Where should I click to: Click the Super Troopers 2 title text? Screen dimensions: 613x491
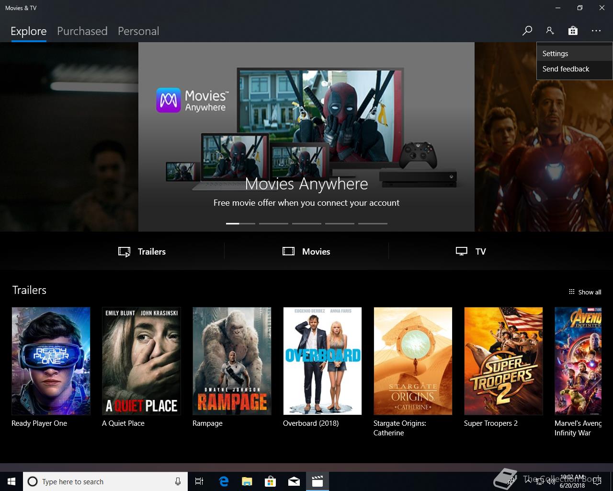[491, 423]
